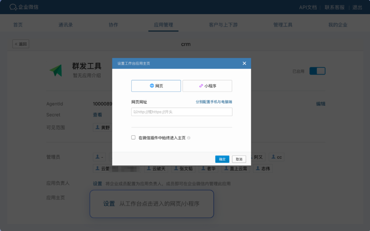The image size is (370, 231).
Task: Confirm with the 确定 button
Action: click(x=222, y=159)
